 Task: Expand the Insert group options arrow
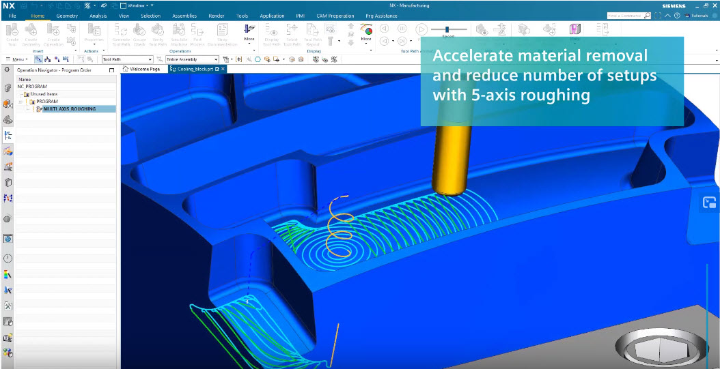[x=75, y=51]
